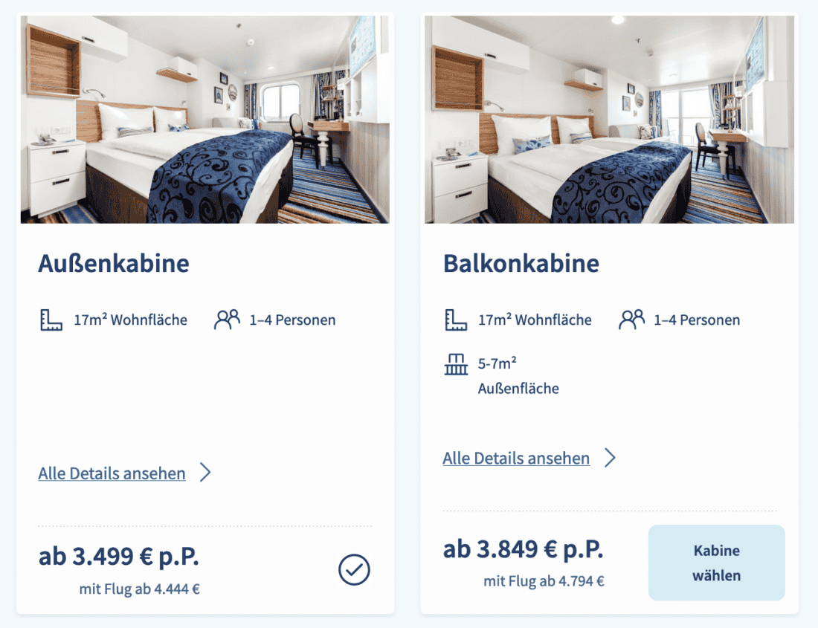Open 'Alle Details ansehen' for Balkonkabine
Viewport: 818px width, 628px height.
(x=516, y=459)
